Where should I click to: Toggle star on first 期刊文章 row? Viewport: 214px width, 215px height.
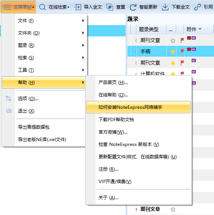[x=173, y=41]
